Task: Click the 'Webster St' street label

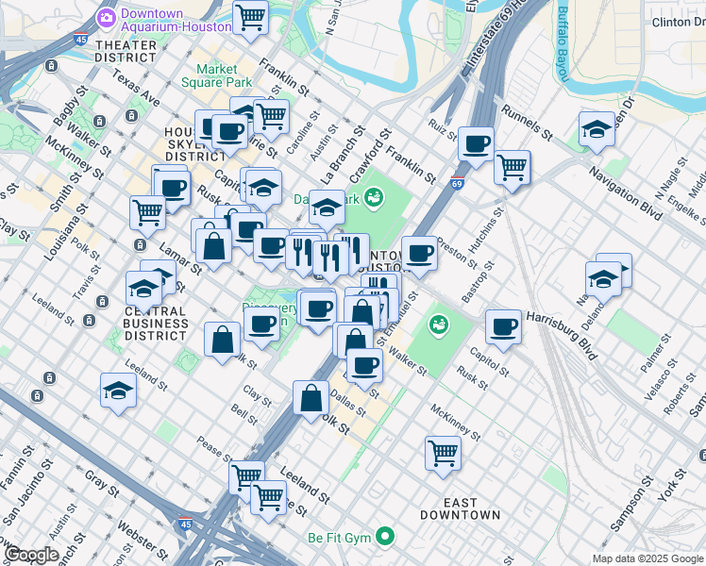Action: tap(143, 540)
